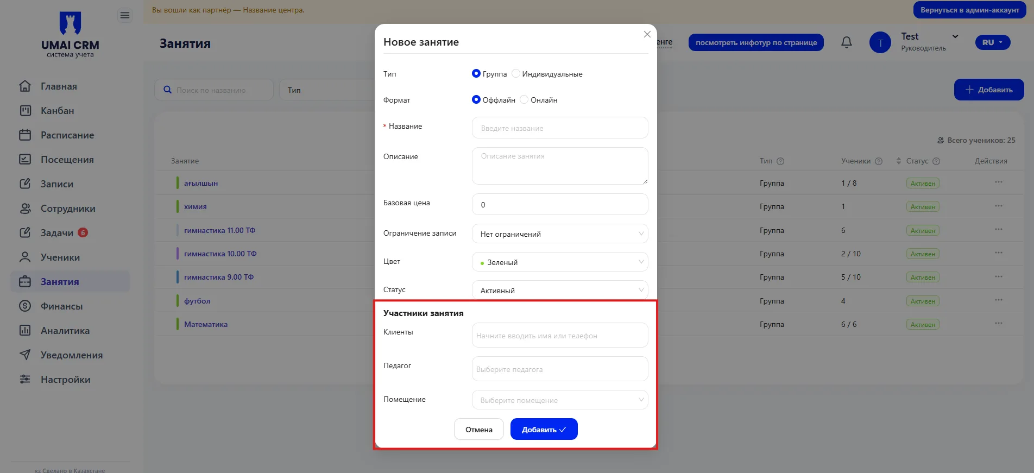Click Вернуться в админ-аккаунт button
Screen dimensions: 1034x473
point(970,10)
